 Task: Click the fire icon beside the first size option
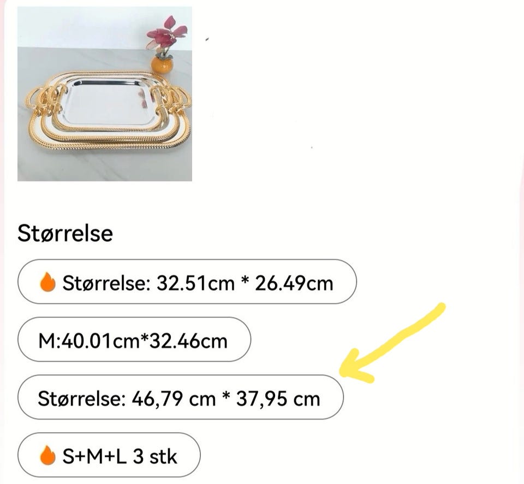[x=48, y=282]
